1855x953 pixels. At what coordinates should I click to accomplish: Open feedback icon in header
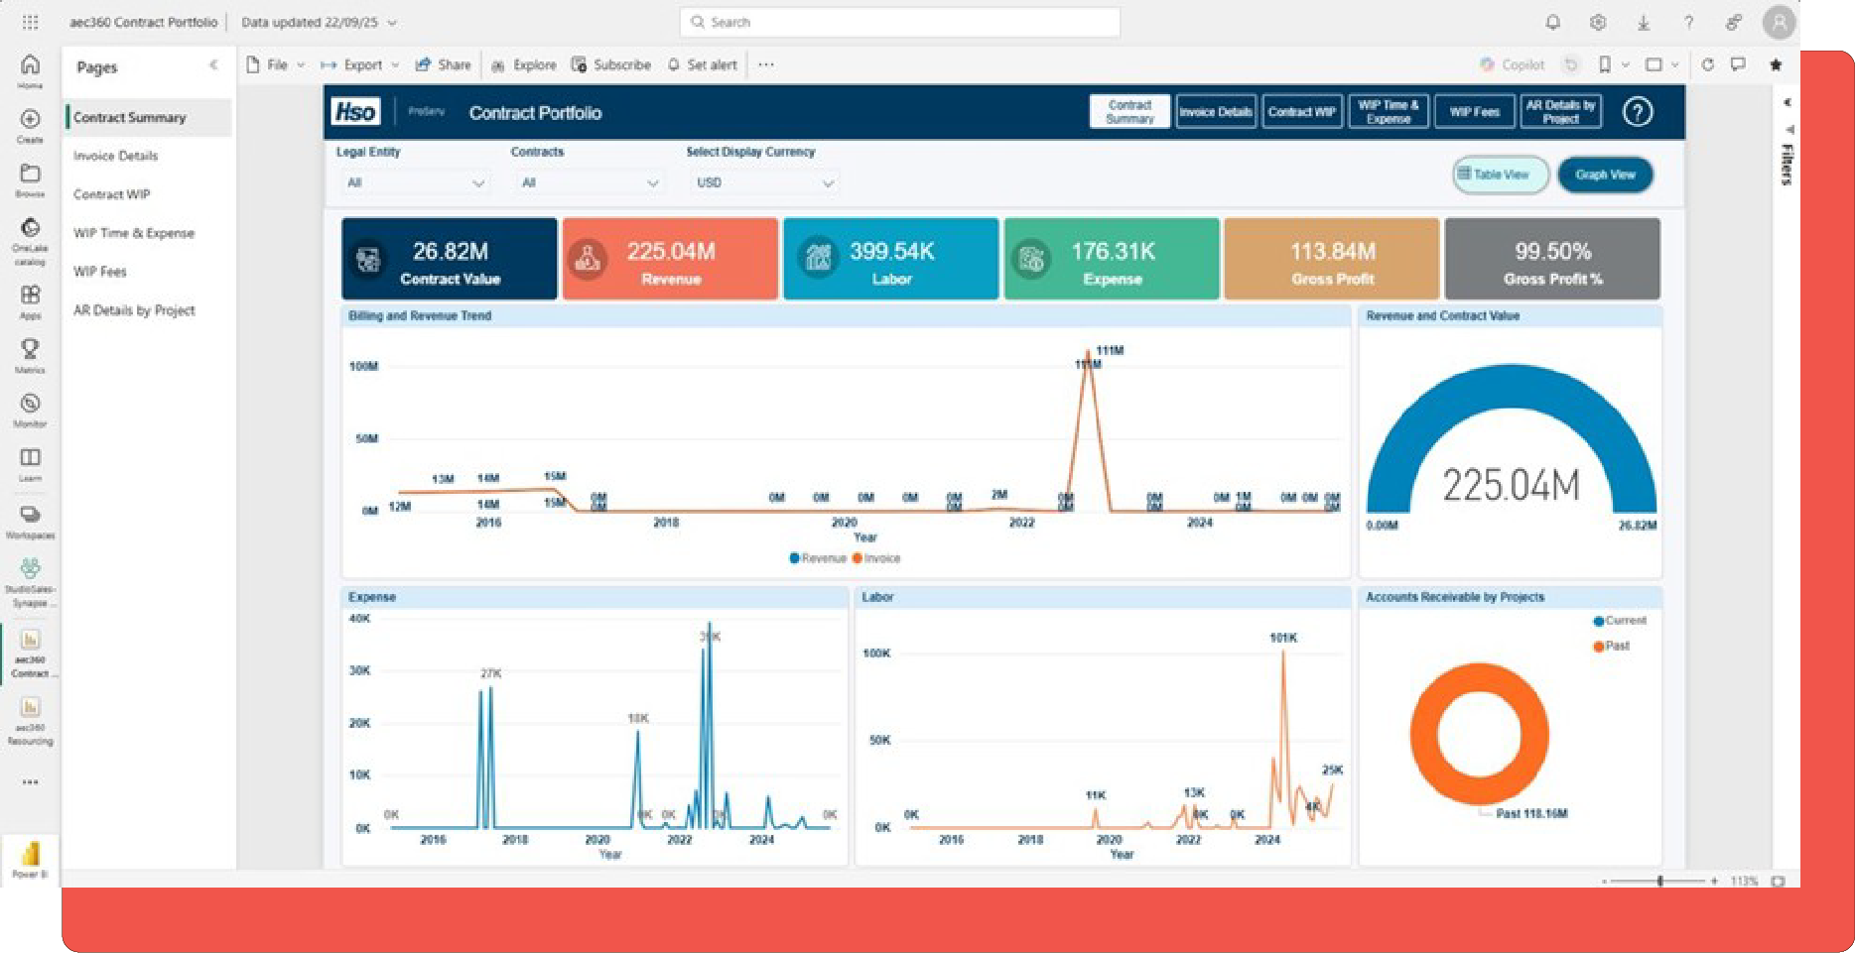[1734, 22]
